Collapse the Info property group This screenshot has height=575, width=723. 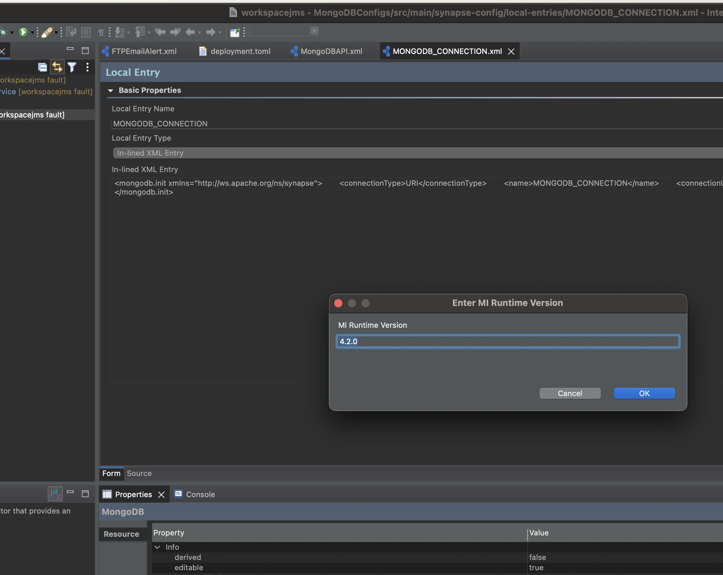tap(158, 547)
